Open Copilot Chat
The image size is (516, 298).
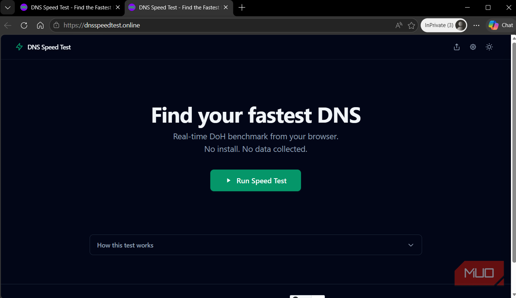coord(501,25)
